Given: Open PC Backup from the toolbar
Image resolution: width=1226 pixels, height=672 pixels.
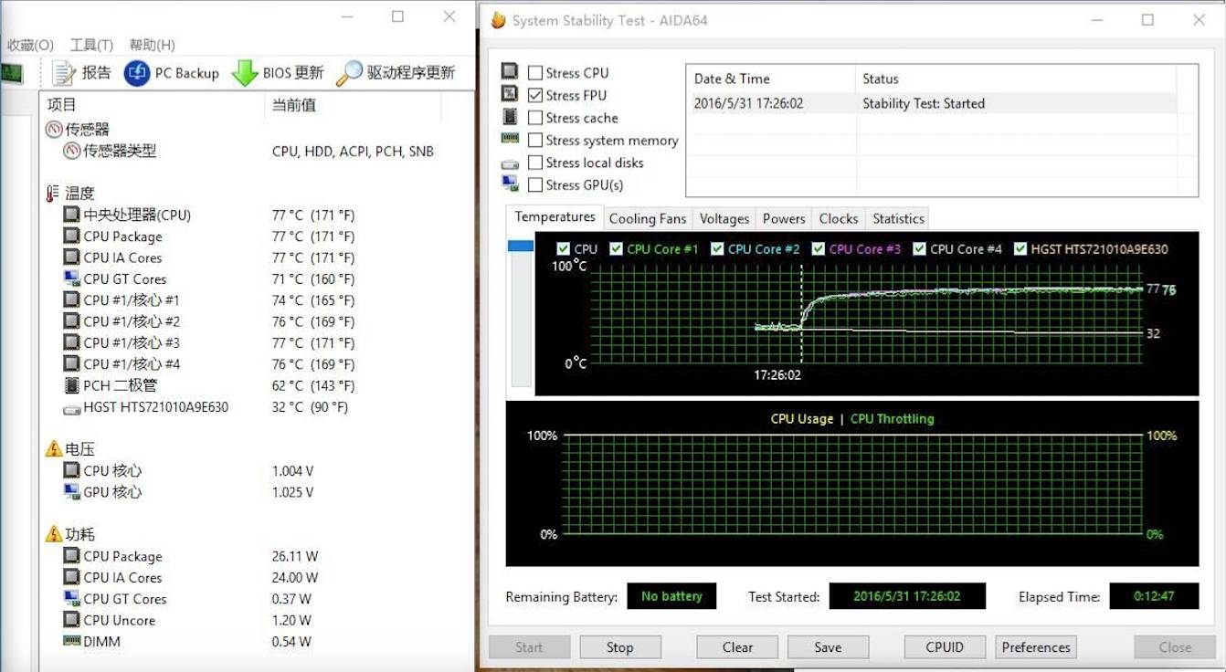Looking at the screenshot, I should pyautogui.click(x=137, y=73).
